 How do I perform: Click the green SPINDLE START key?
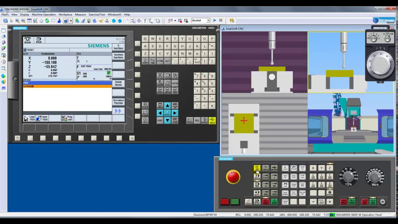tap(352, 202)
